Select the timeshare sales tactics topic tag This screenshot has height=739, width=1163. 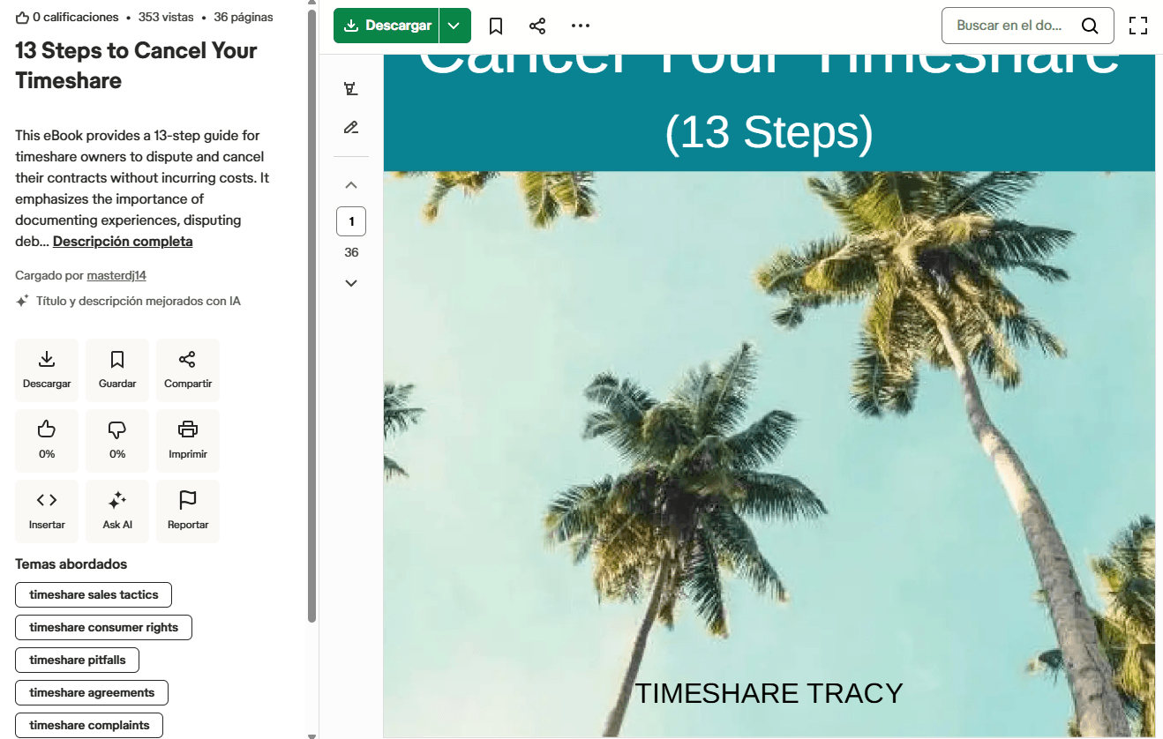tap(94, 595)
